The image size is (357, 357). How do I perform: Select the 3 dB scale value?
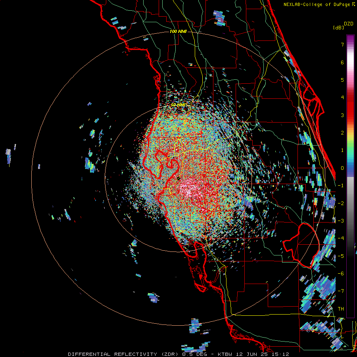coord(342,115)
